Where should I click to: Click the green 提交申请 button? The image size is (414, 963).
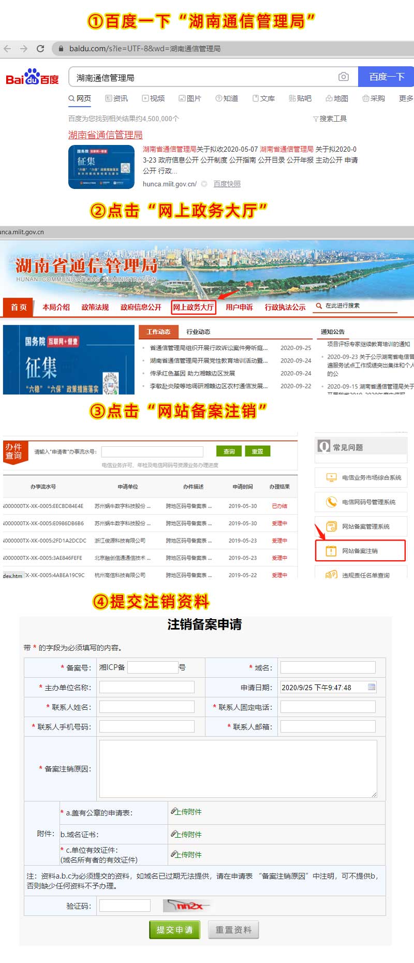tap(174, 929)
